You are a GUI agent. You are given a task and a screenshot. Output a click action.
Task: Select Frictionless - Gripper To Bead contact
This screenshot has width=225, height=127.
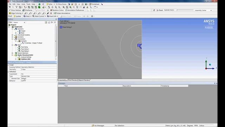tap(33, 43)
